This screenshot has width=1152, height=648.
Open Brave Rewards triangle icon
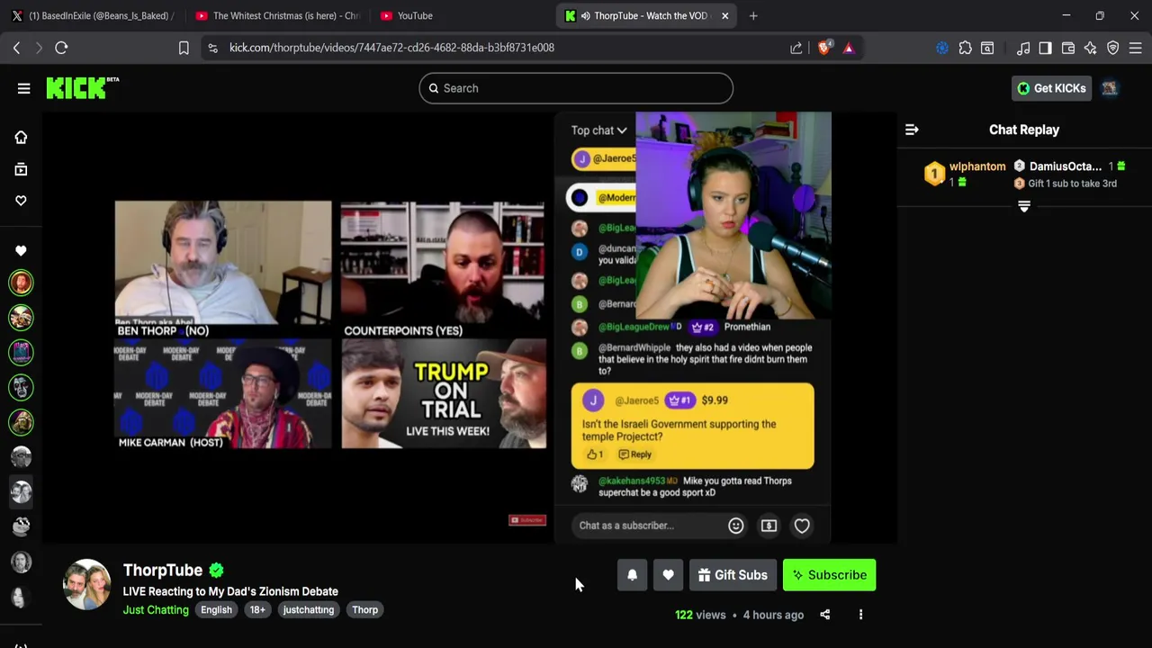(849, 48)
